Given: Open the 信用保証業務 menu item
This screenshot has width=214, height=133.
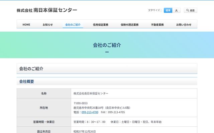Looking at the screenshot, I should tap(101, 25).
